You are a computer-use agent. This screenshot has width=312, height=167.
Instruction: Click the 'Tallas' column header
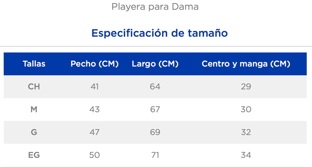34,64
